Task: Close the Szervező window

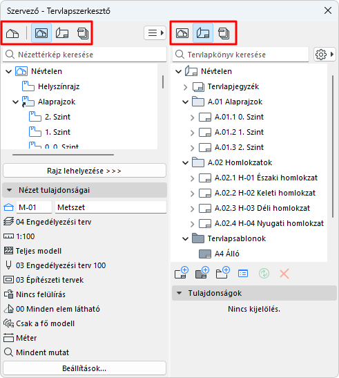Action: click(x=328, y=10)
